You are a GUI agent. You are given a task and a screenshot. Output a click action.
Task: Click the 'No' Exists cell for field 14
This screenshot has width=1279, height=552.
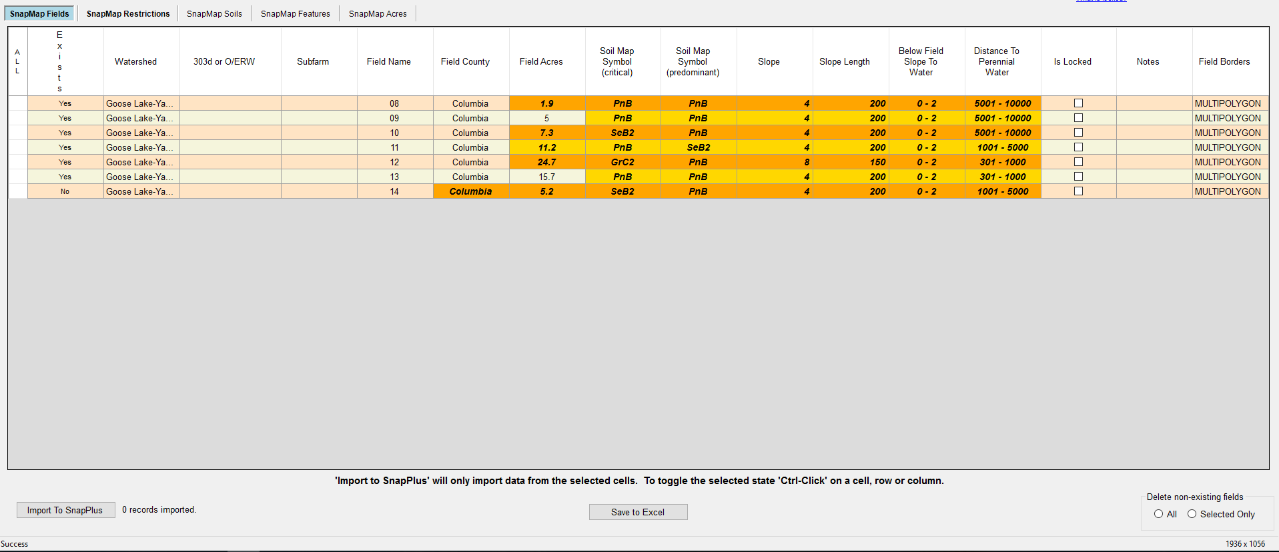tap(65, 191)
